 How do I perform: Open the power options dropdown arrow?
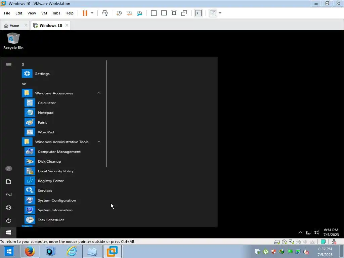tap(92, 13)
